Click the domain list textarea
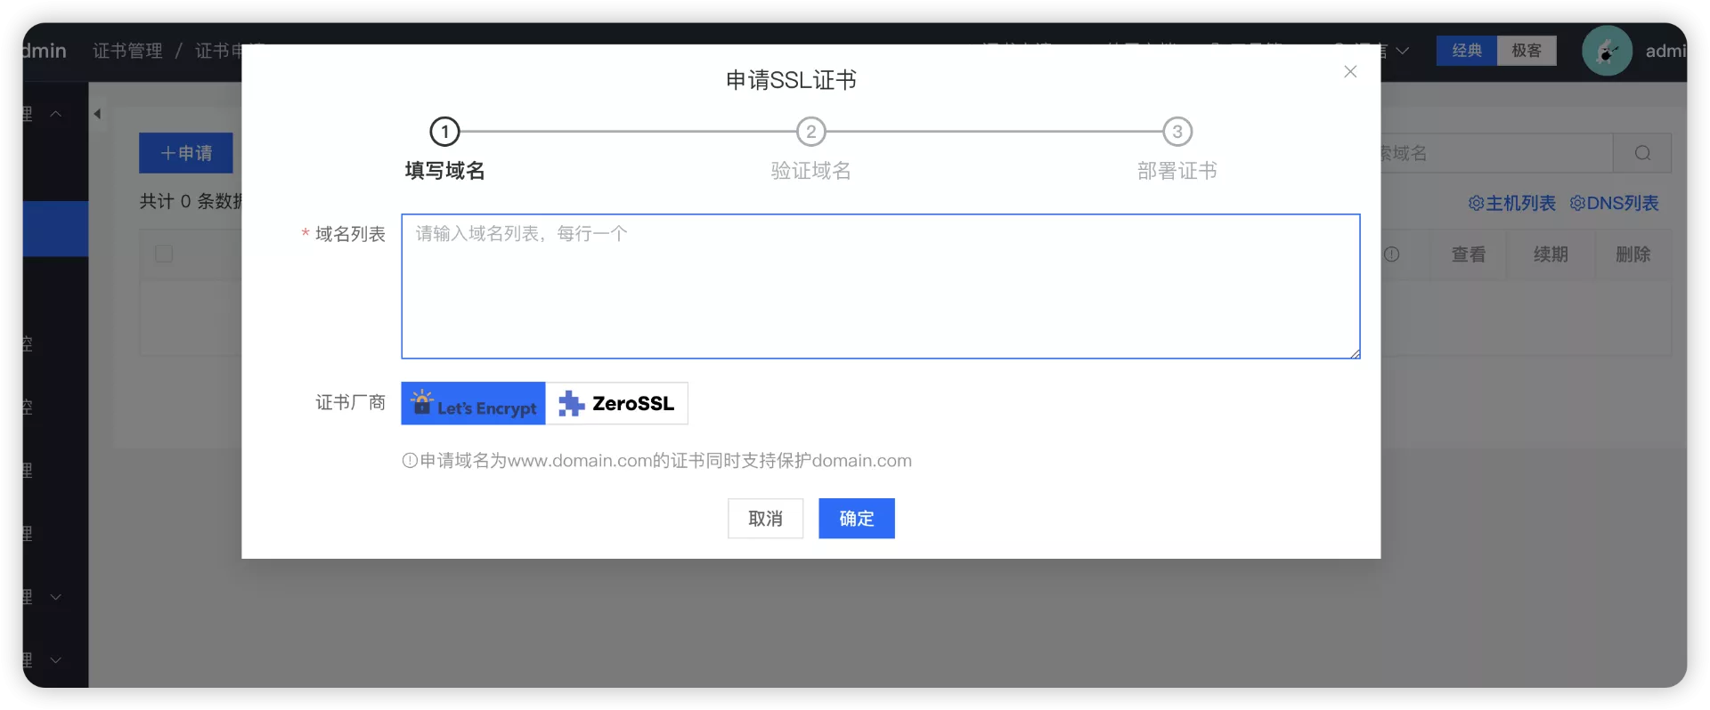The width and height of the screenshot is (1710, 710). [x=880, y=286]
